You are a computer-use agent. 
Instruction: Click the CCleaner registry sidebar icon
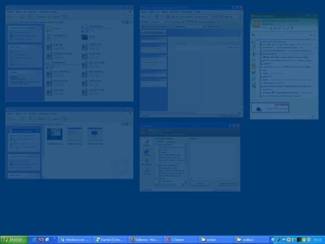pos(147,152)
